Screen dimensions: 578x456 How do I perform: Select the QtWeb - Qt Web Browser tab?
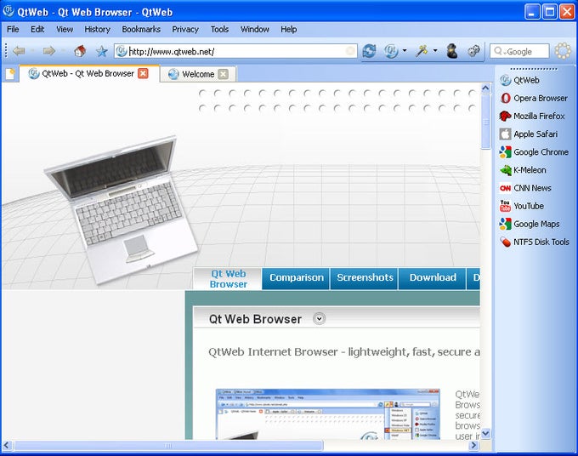(x=89, y=73)
